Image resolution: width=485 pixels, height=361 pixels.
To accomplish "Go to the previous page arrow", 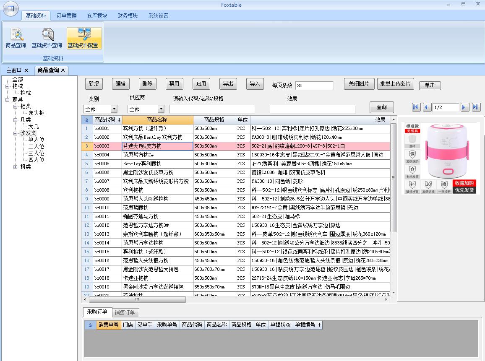I will [x=427, y=107].
